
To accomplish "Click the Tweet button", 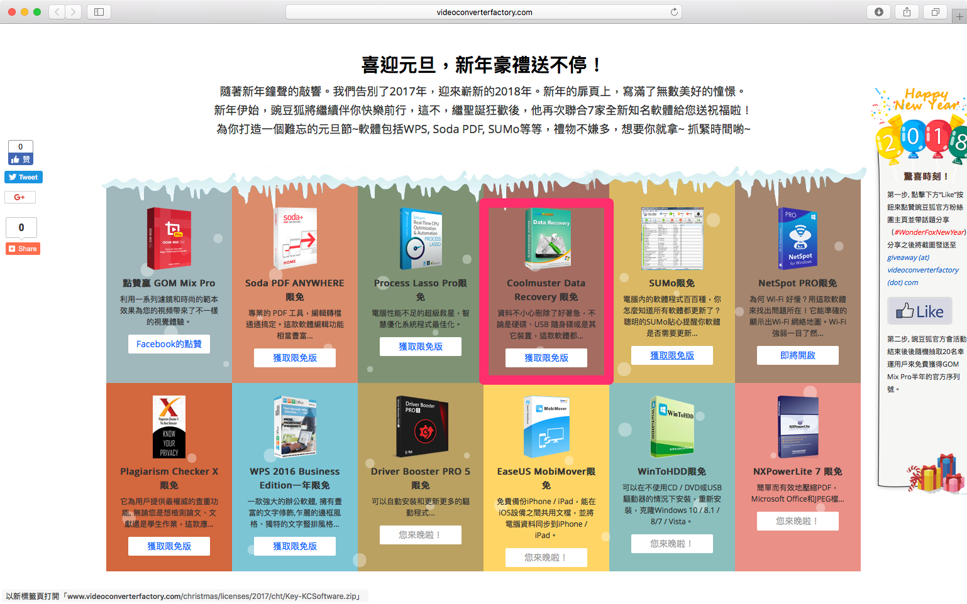I will click(x=23, y=177).
